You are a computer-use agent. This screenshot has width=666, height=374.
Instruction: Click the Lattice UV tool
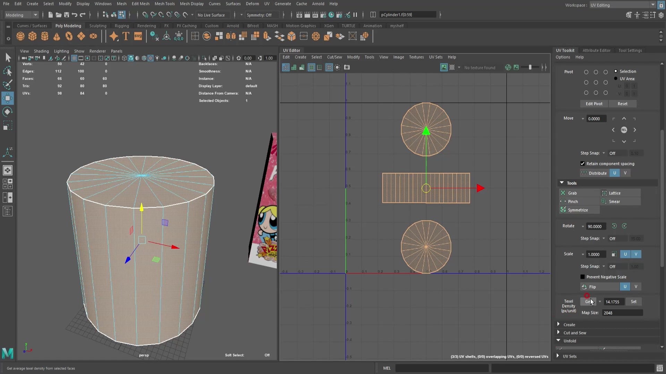point(620,193)
